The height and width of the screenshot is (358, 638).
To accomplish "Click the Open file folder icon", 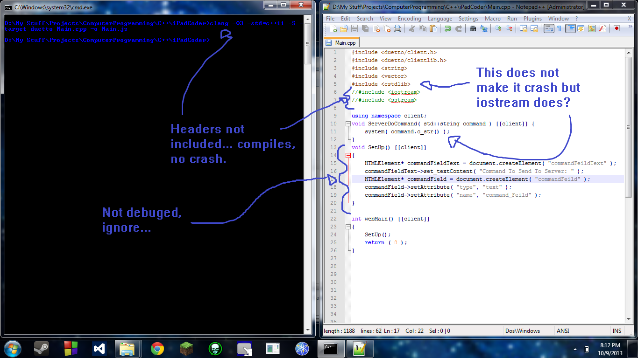I will click(x=344, y=29).
